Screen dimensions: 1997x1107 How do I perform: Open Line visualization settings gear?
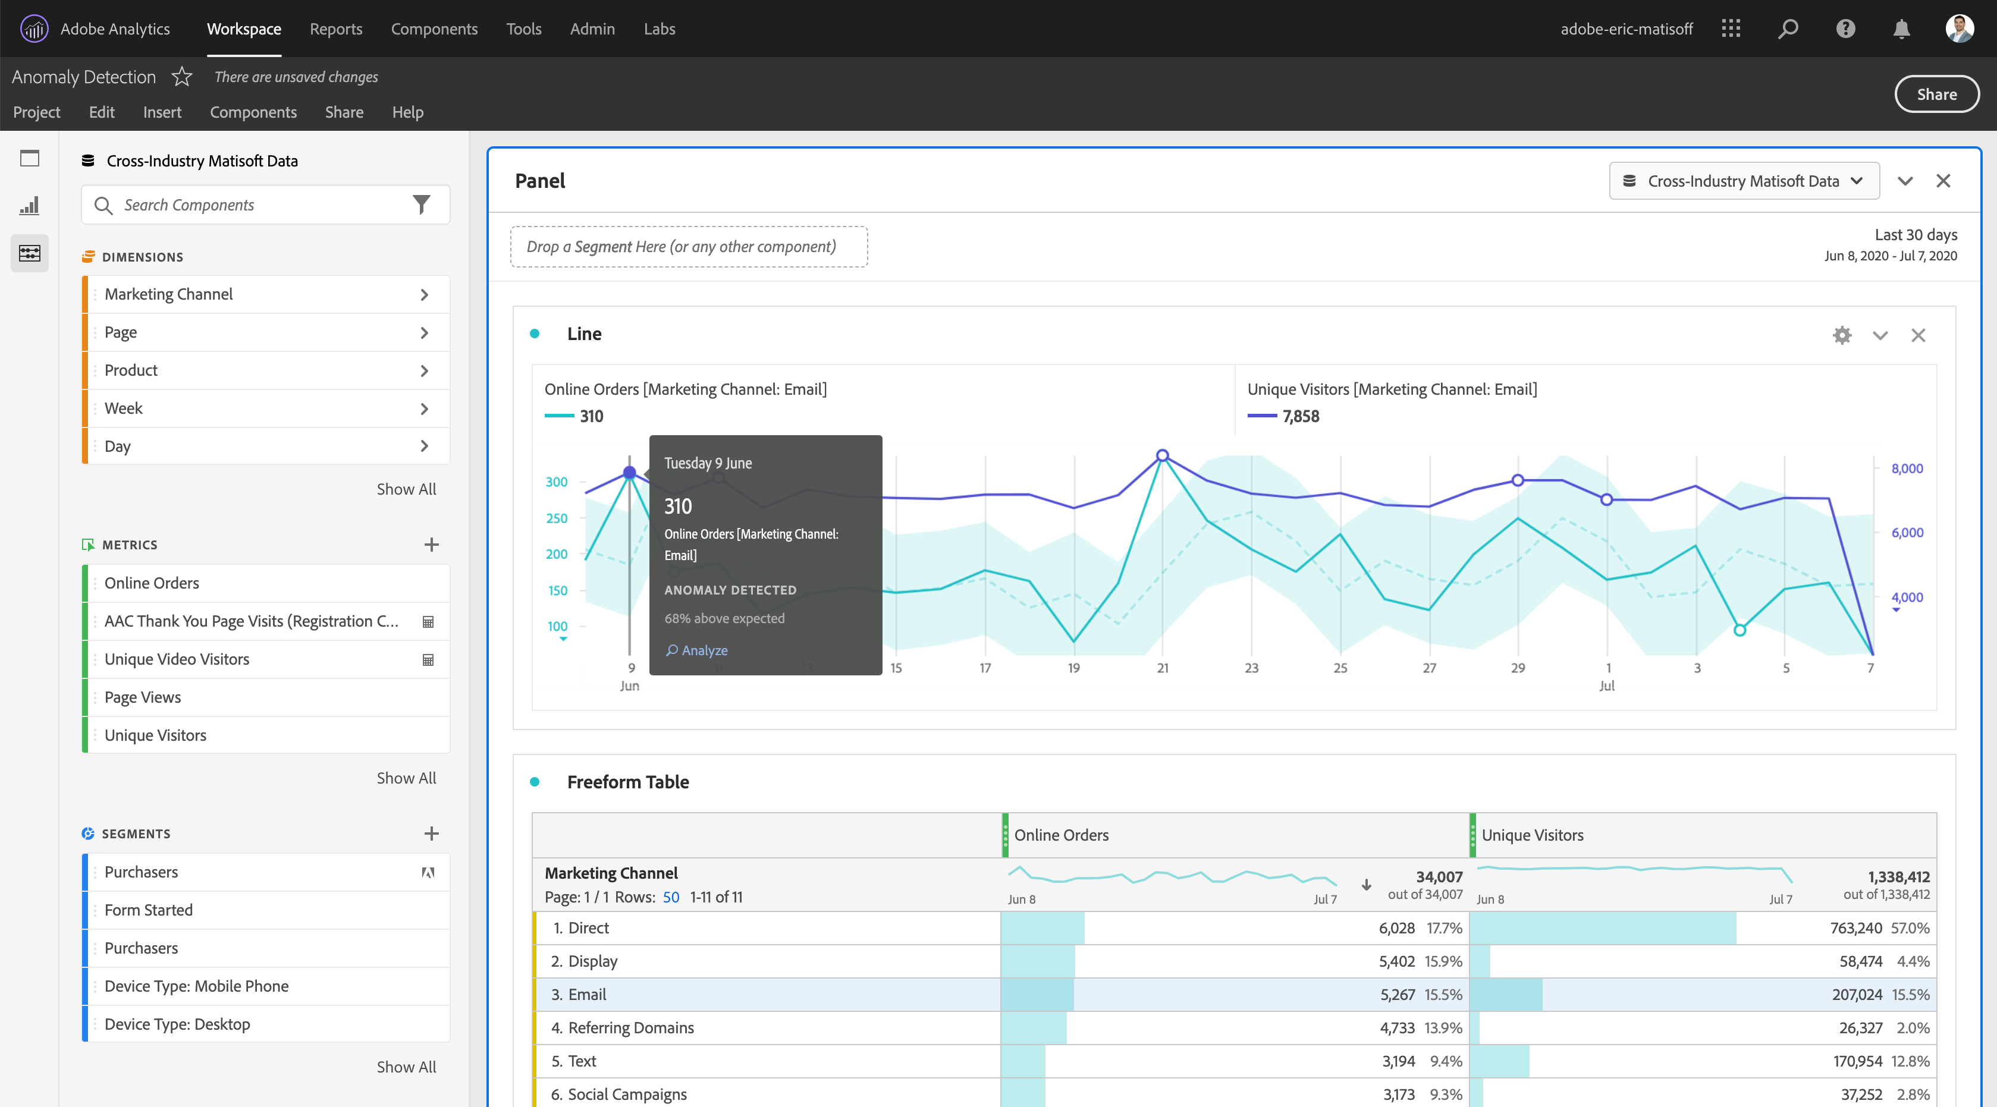click(1842, 335)
